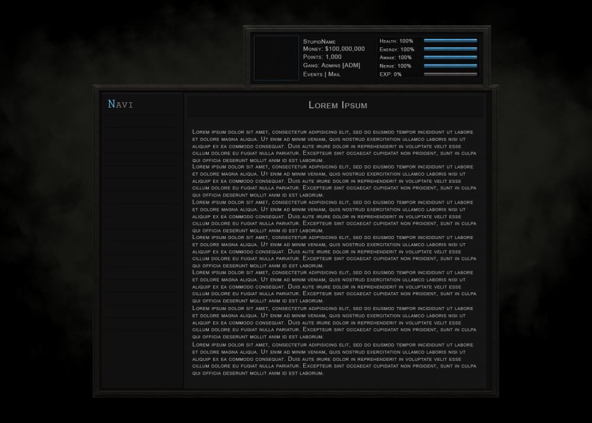
Task: Click the Navi sidebar heading
Action: click(x=121, y=104)
